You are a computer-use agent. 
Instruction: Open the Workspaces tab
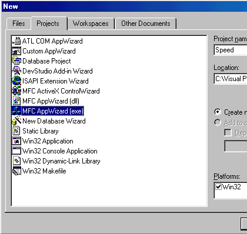pos(91,24)
